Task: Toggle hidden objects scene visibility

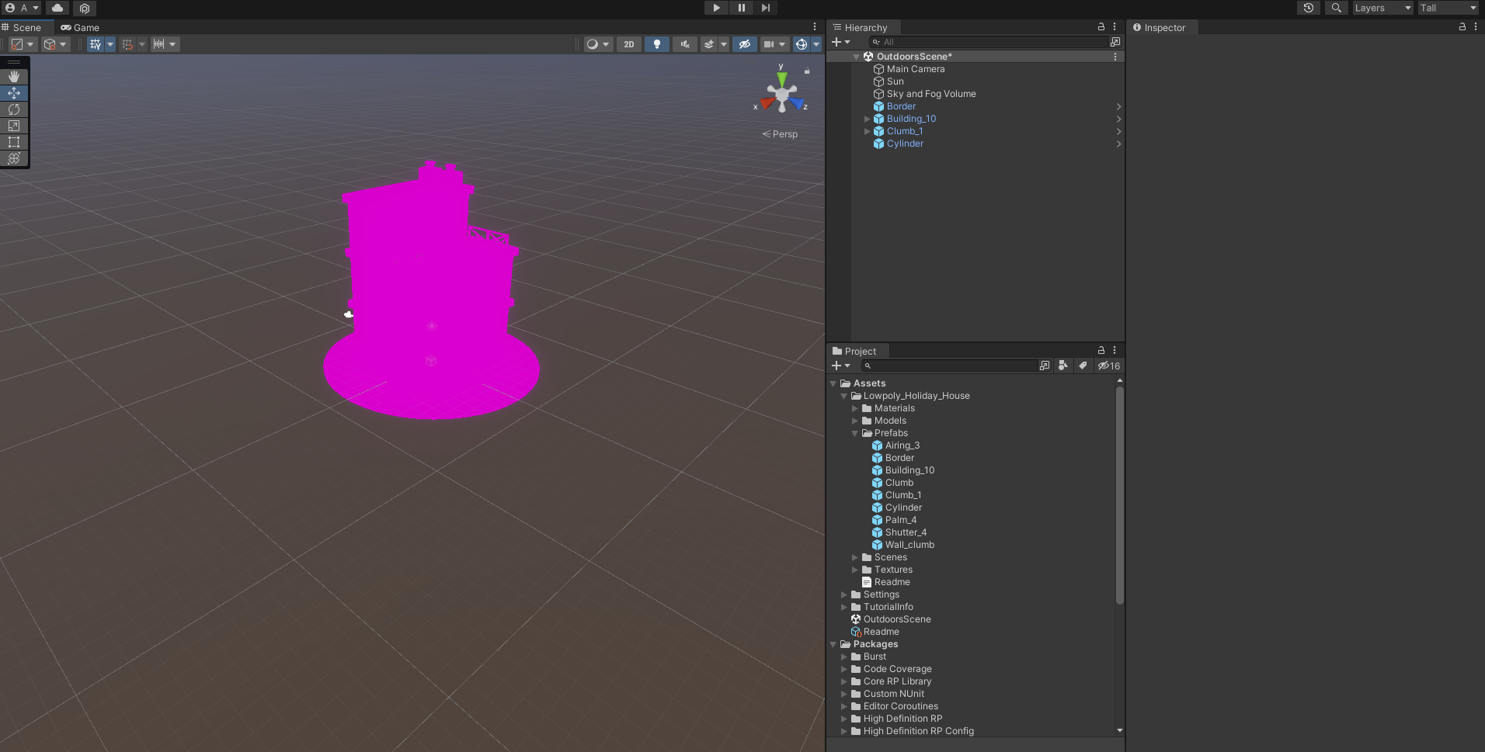Action: pos(744,44)
